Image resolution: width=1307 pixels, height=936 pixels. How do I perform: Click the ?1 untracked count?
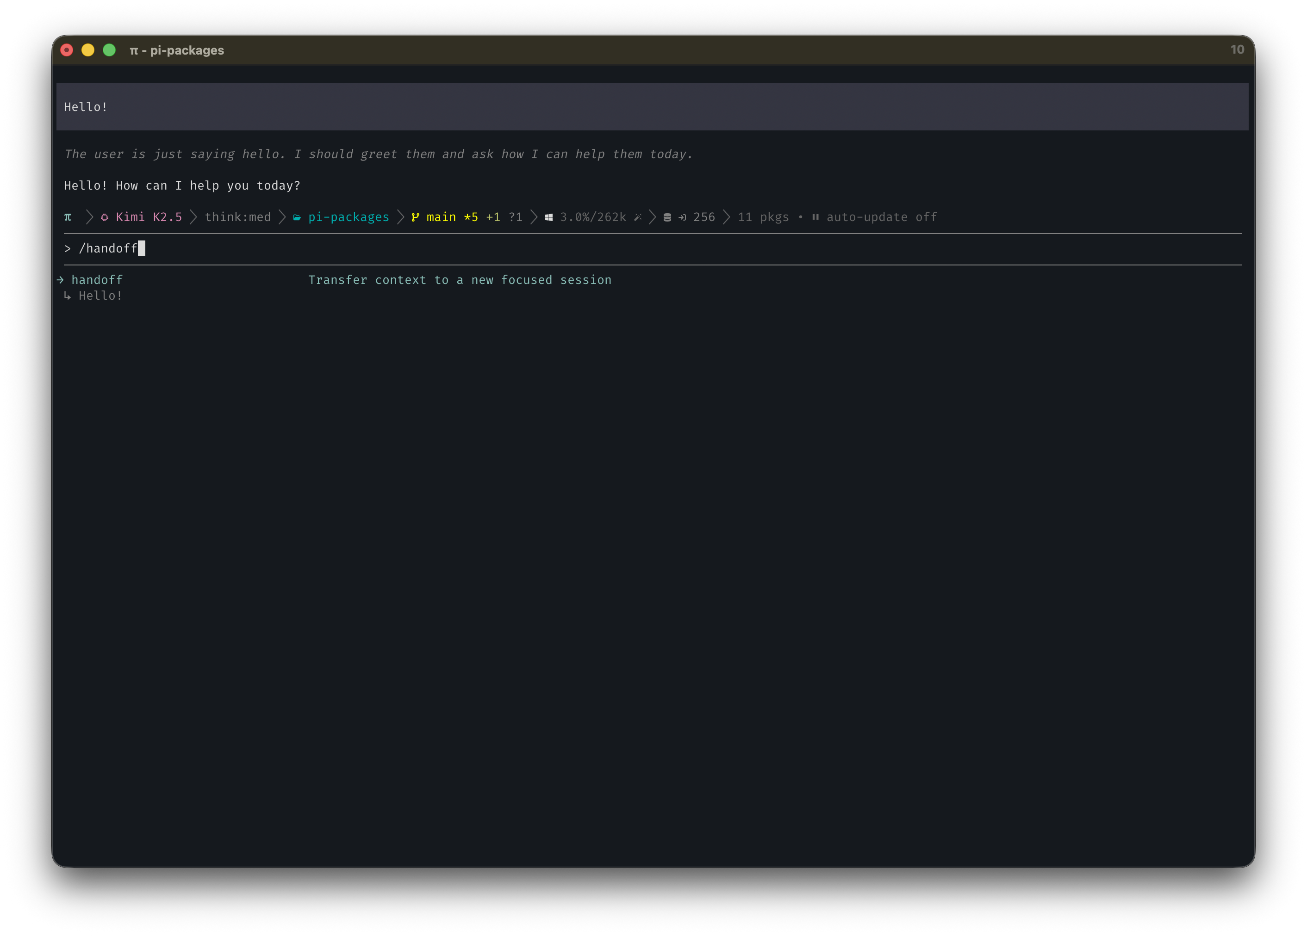click(515, 217)
